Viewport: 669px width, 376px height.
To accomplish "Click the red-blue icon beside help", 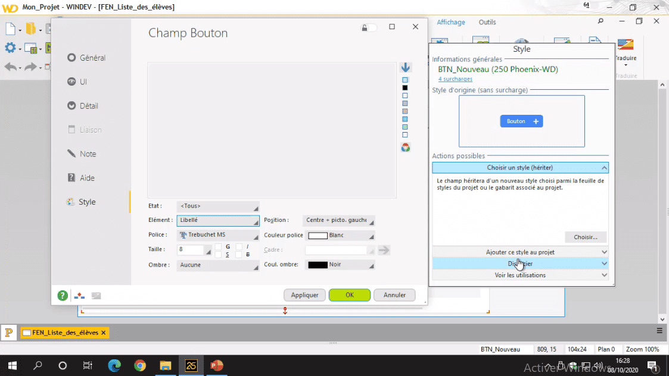I will click(79, 296).
